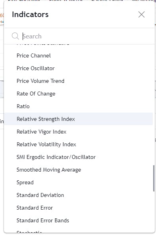Select Relative Strength Index
This screenshot has width=156, height=235.
(79, 119)
